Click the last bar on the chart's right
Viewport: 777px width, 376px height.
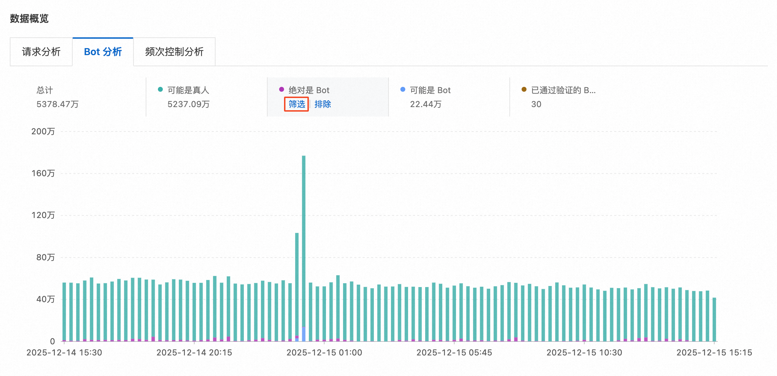click(x=714, y=319)
